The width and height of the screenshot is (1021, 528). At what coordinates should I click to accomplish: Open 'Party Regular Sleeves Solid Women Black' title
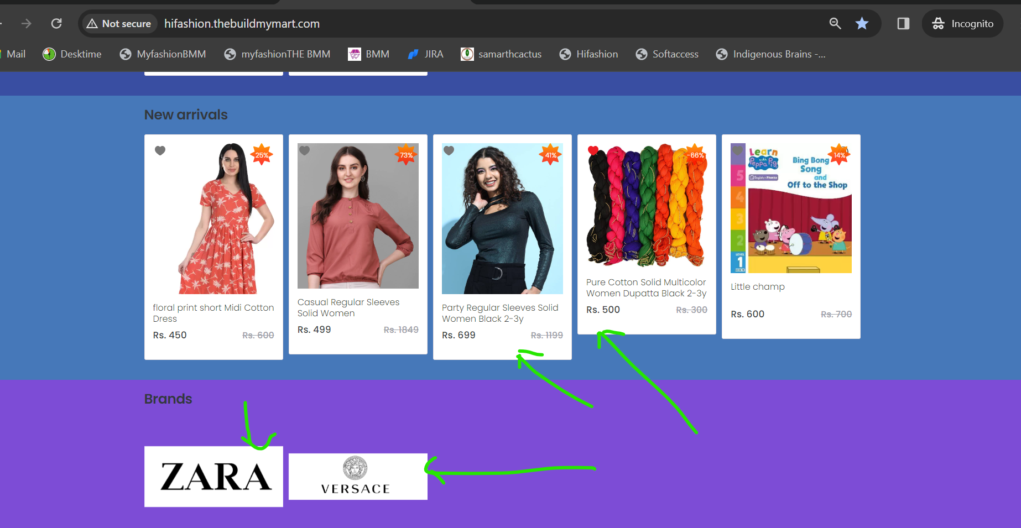[x=500, y=313]
